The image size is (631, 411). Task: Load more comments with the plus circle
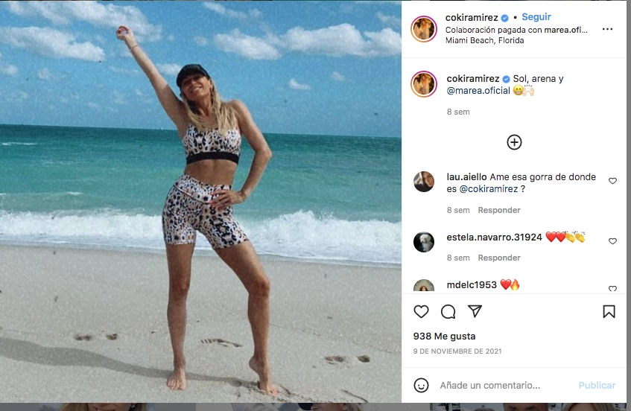point(514,142)
